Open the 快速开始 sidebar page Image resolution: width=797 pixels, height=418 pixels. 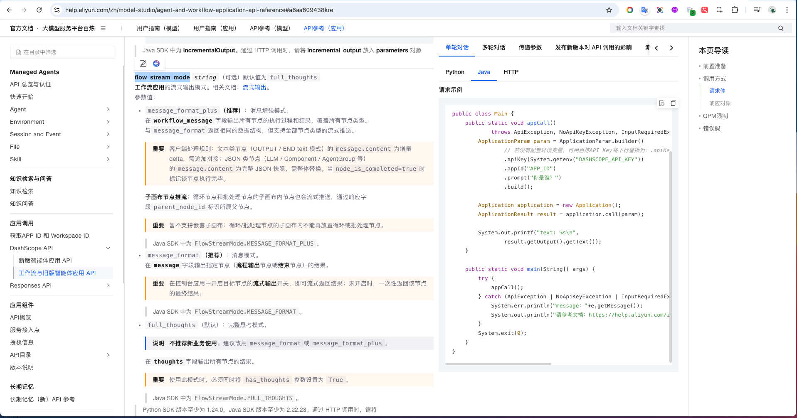(22, 97)
